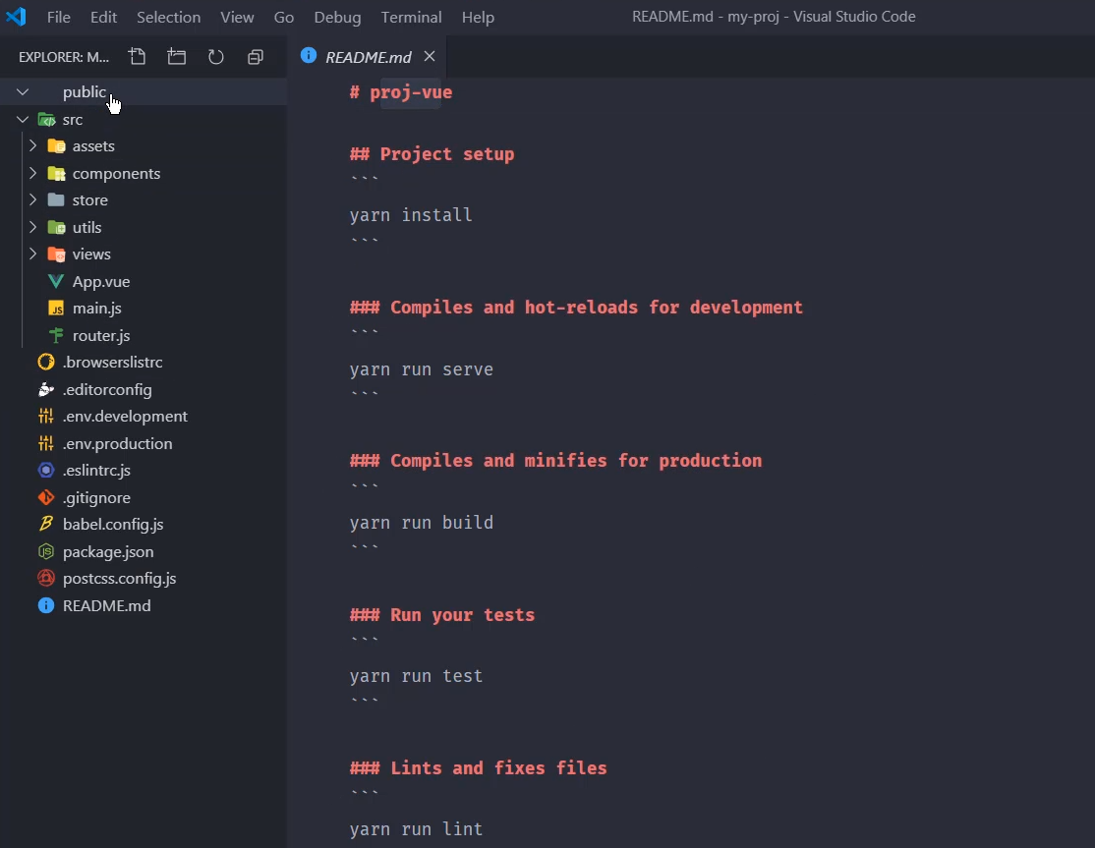Screen dimensions: 1095x848
Task: Click the src folder icon
Action: pyautogui.click(x=47, y=119)
